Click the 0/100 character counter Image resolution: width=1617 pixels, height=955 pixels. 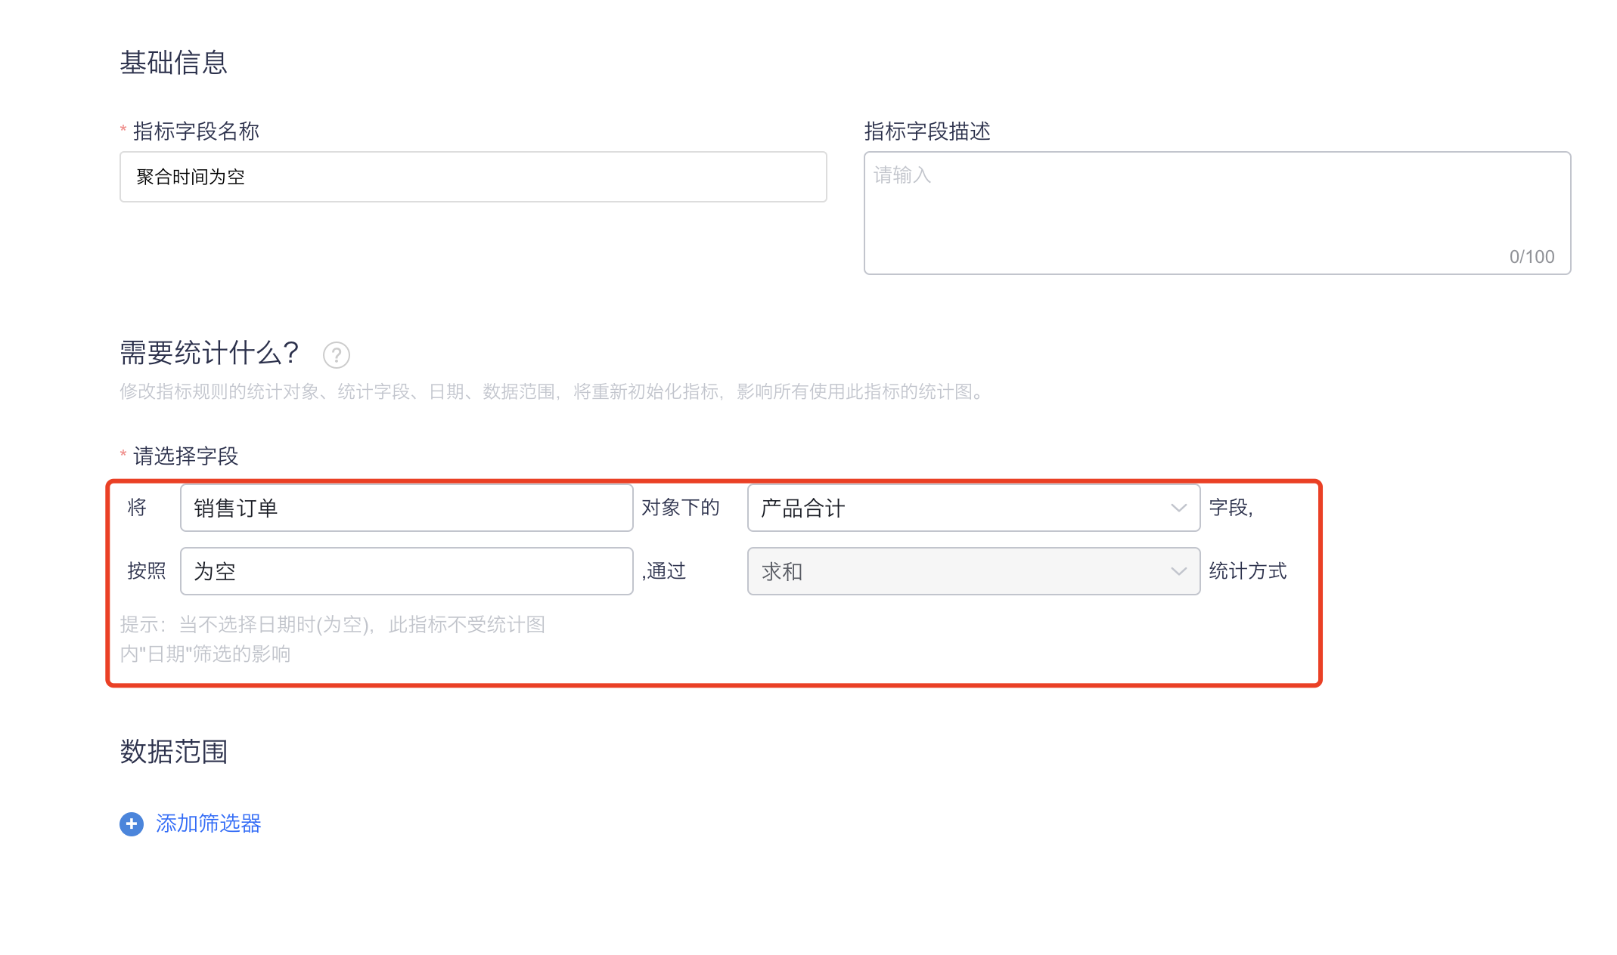[x=1532, y=257]
